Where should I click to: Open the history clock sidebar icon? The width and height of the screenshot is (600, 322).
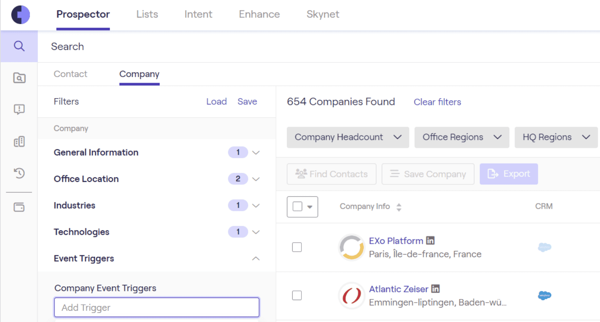click(19, 173)
